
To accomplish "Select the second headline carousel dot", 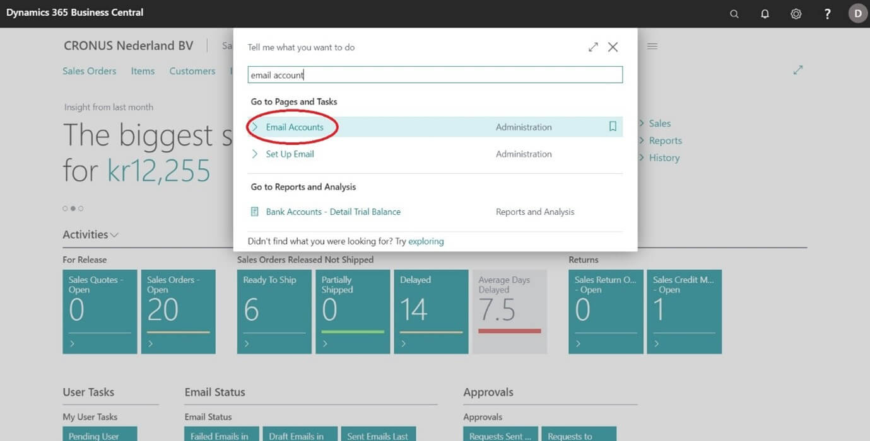I will [x=73, y=209].
